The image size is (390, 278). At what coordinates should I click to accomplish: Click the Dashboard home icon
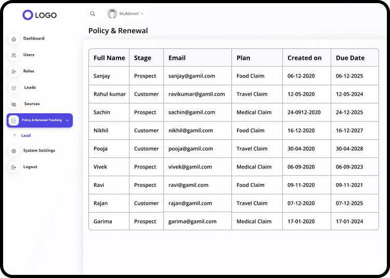coord(14,39)
